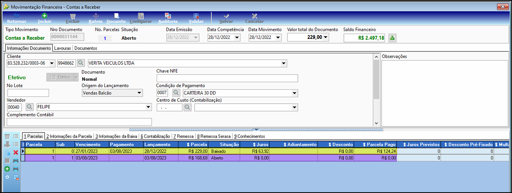This screenshot has height=193, width=512.
Task: Click the grid options icon left of Parcela header
Action: (x=23, y=144)
